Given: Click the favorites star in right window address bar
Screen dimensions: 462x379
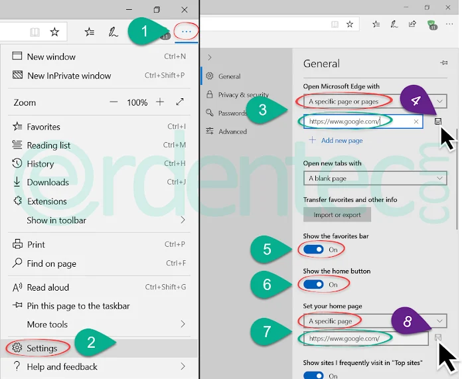Looking at the screenshot, I should pos(350,24).
